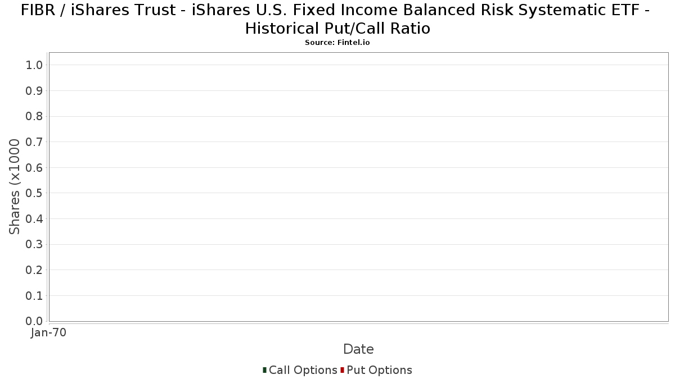The width and height of the screenshot is (675, 379).
Task: Click the 0.4 y-axis tick label
Action: [34, 219]
